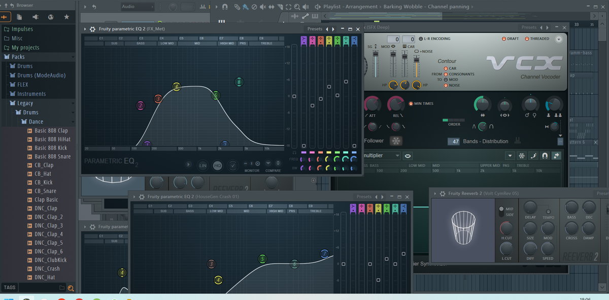Click the tags folder icon in Browser

pos(61,288)
